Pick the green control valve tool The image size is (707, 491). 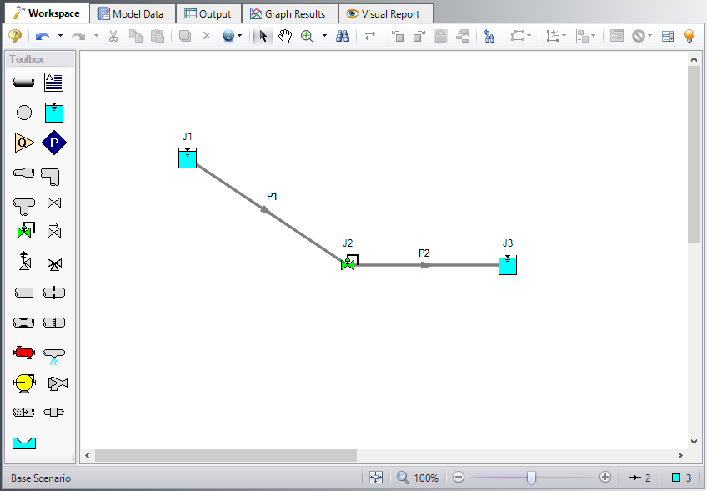pos(24,231)
